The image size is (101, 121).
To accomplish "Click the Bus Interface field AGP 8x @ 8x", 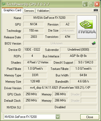I will 78,56.
